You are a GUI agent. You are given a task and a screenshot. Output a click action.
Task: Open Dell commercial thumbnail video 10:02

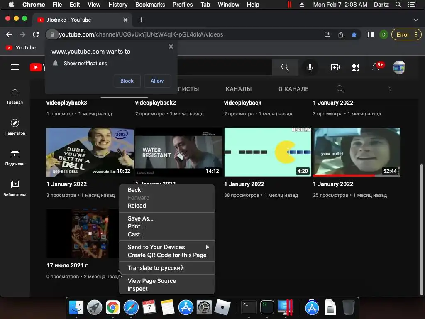90,152
